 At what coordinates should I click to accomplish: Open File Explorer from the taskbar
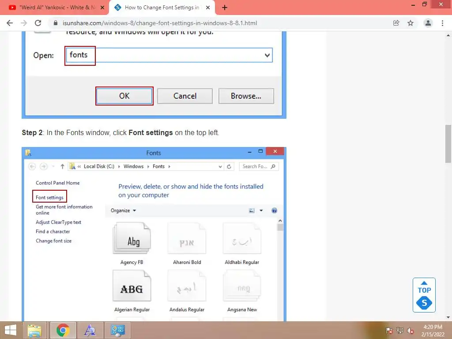(x=34, y=330)
